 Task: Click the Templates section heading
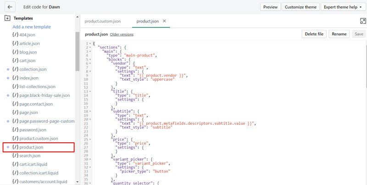click(23, 18)
